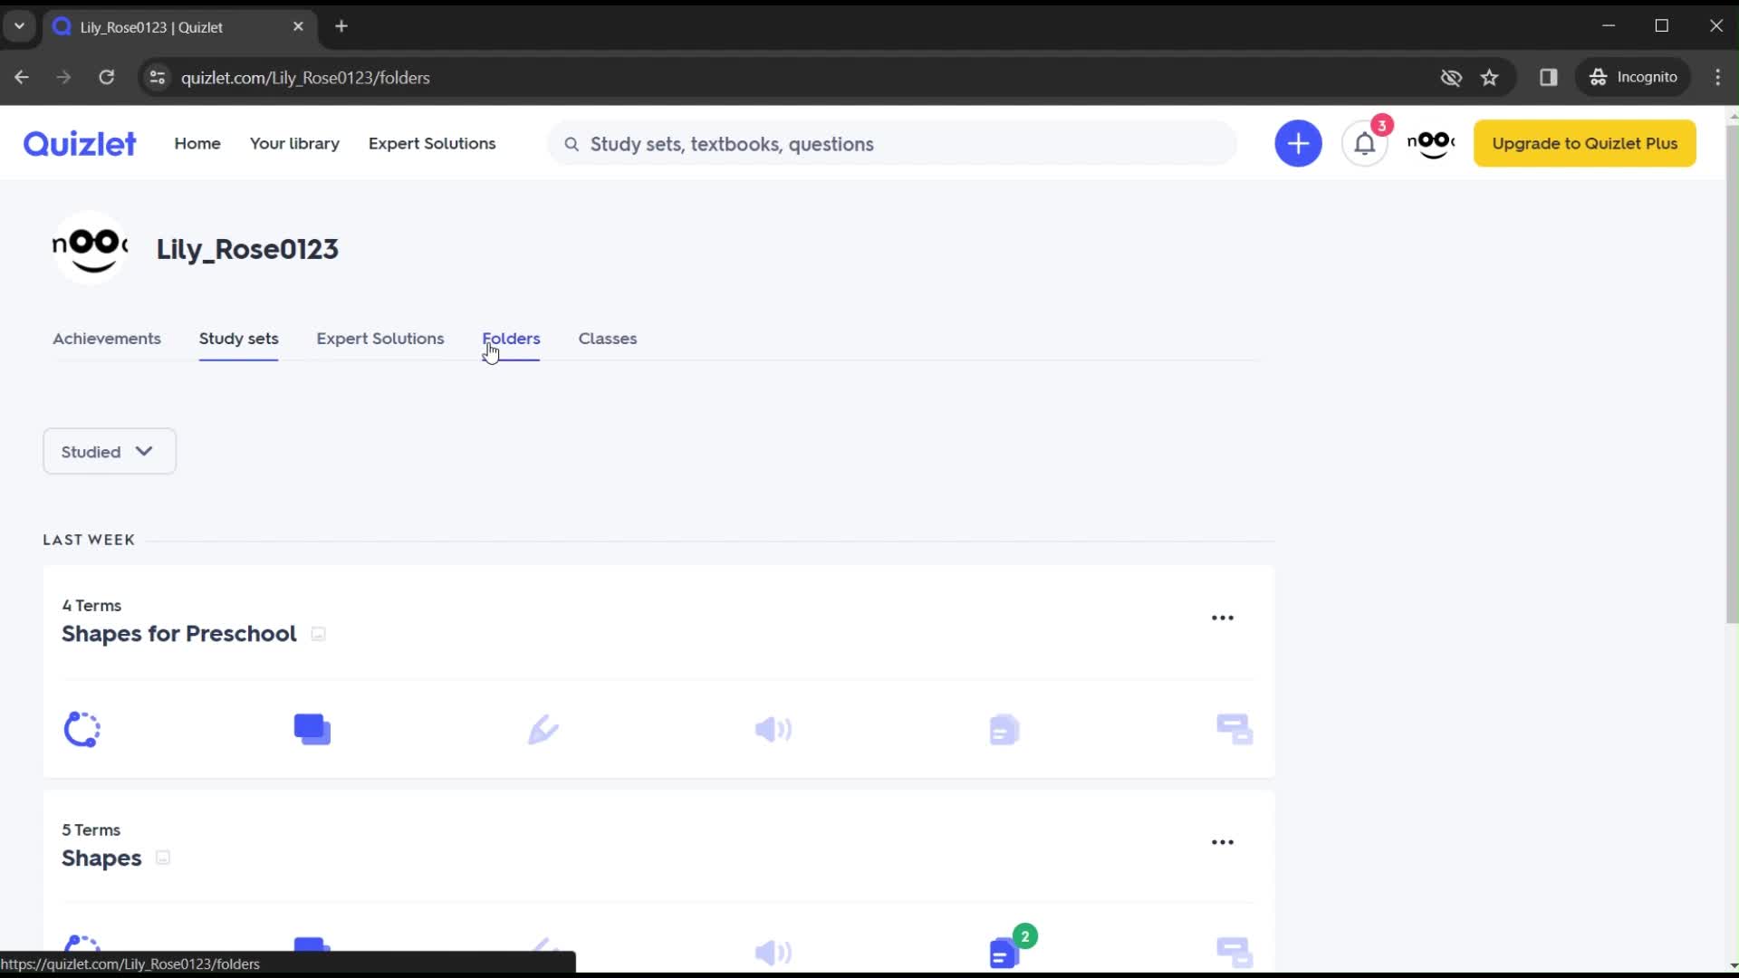The image size is (1739, 978).
Task: Click the "5 Terms" label
Action: pos(91,830)
